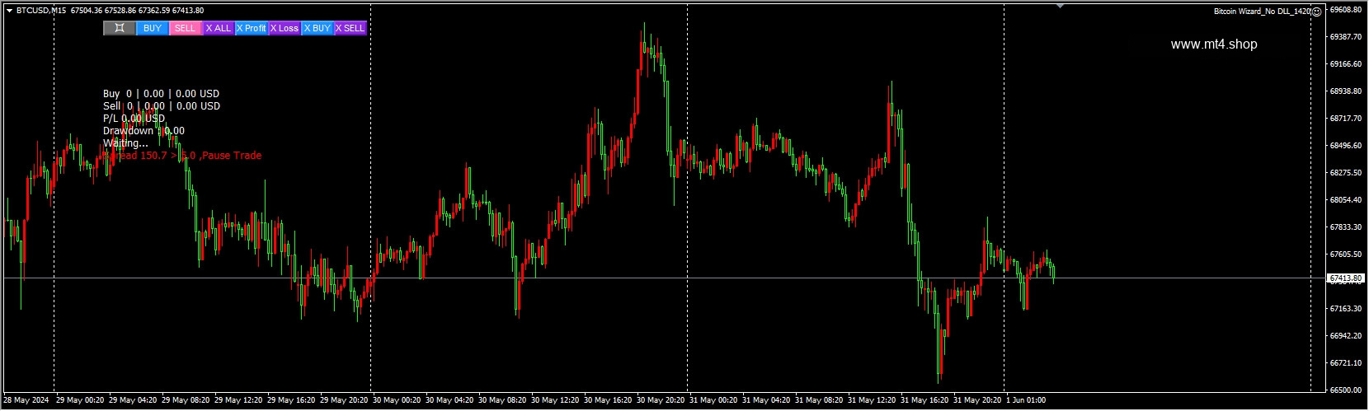Click the current price label 67413.80
Image resolution: width=1369 pixels, height=411 pixels.
[x=1345, y=278]
